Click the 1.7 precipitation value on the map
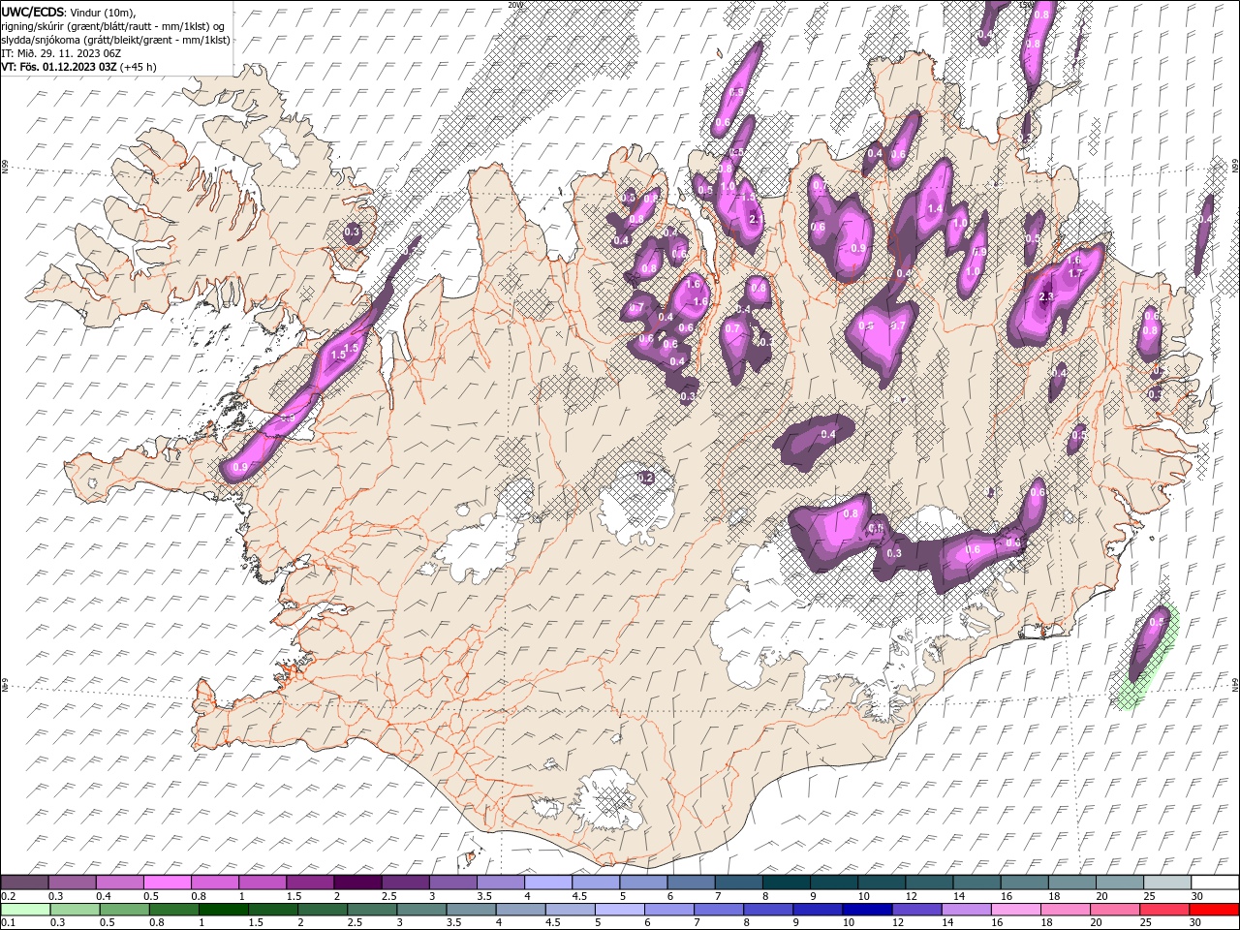This screenshot has width=1240, height=930. (1075, 273)
